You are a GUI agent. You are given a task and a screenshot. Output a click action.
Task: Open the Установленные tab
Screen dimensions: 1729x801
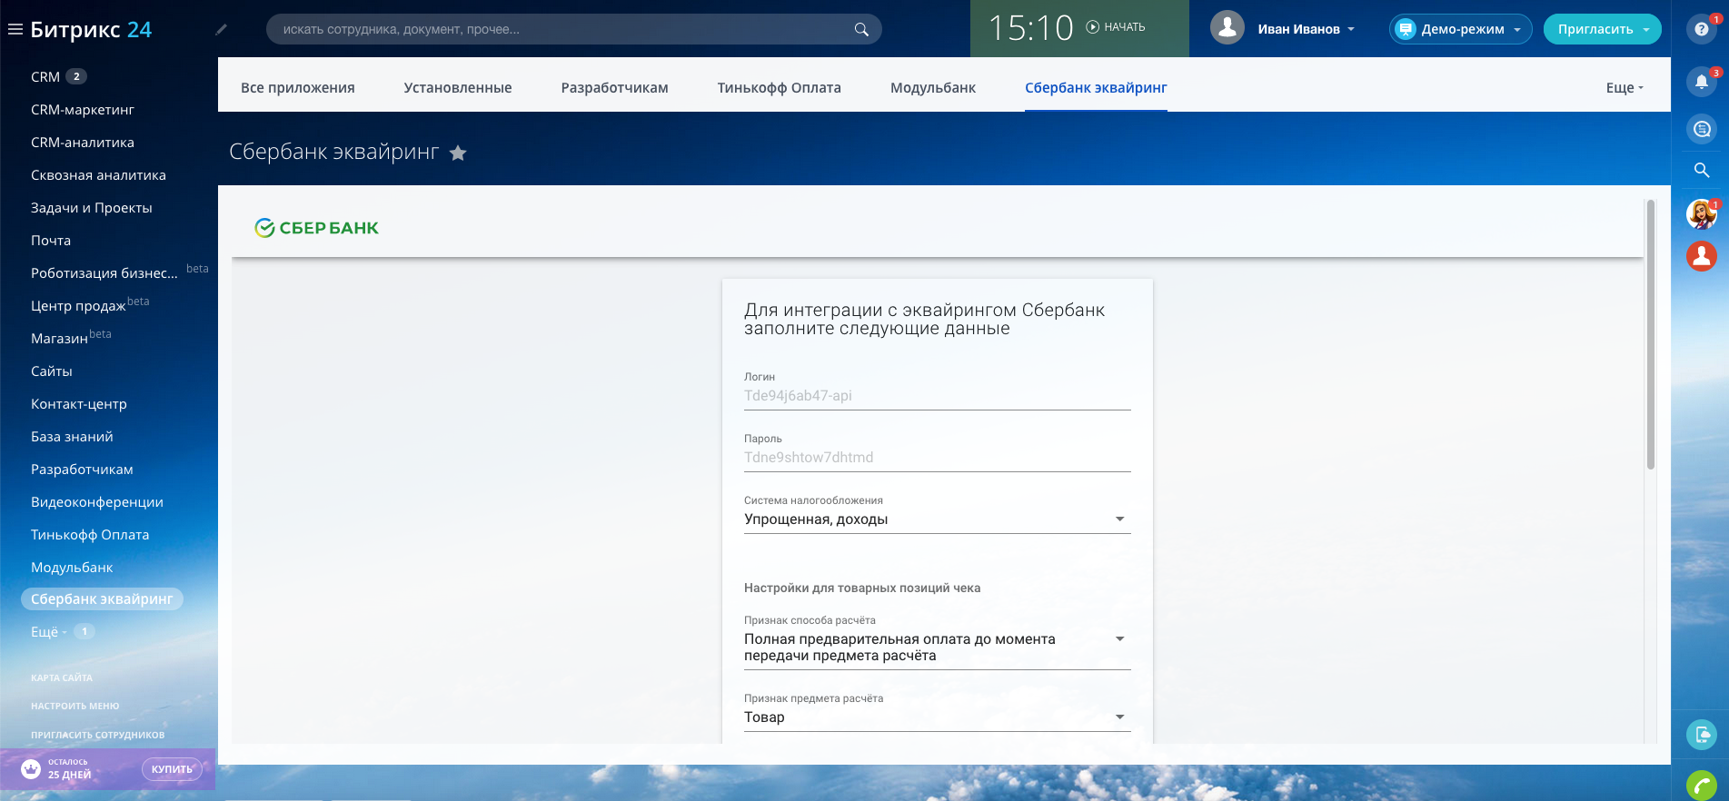[x=457, y=87]
